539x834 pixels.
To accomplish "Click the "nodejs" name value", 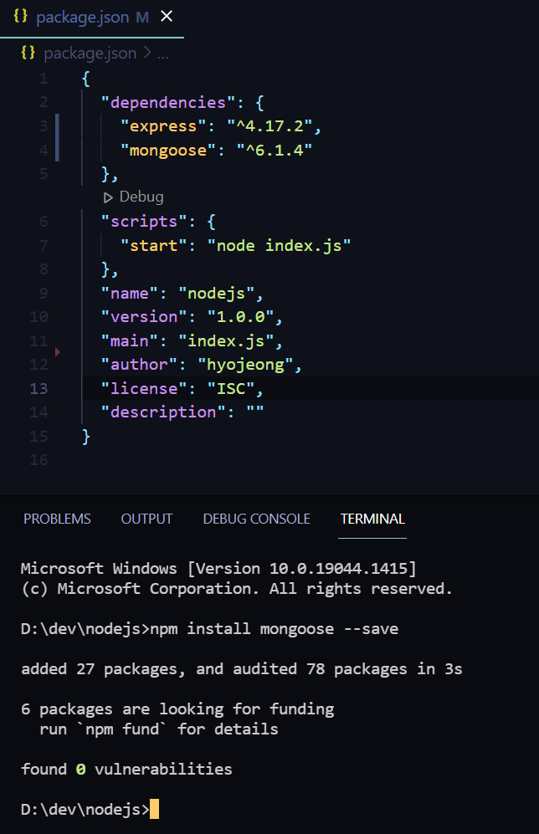I will tap(216, 293).
